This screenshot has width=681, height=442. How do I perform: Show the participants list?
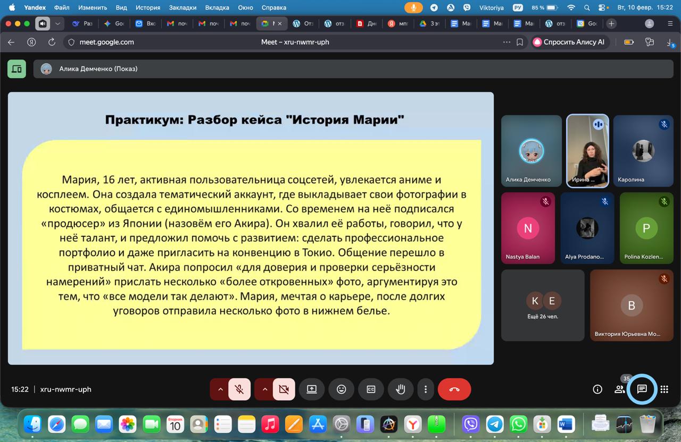(x=619, y=389)
